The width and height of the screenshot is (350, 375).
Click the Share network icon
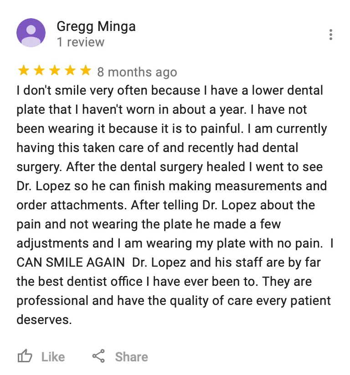(98, 356)
